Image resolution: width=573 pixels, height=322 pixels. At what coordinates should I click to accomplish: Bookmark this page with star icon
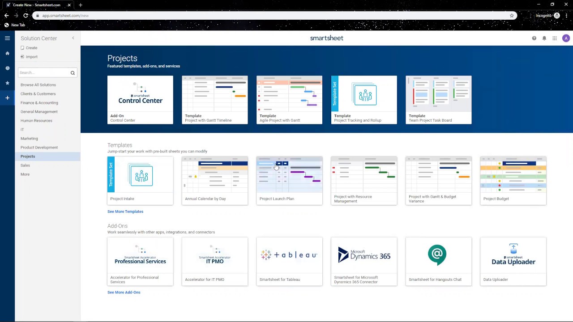pyautogui.click(x=512, y=16)
